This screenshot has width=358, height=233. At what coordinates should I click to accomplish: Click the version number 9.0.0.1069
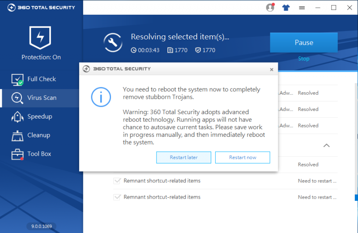tap(41, 226)
